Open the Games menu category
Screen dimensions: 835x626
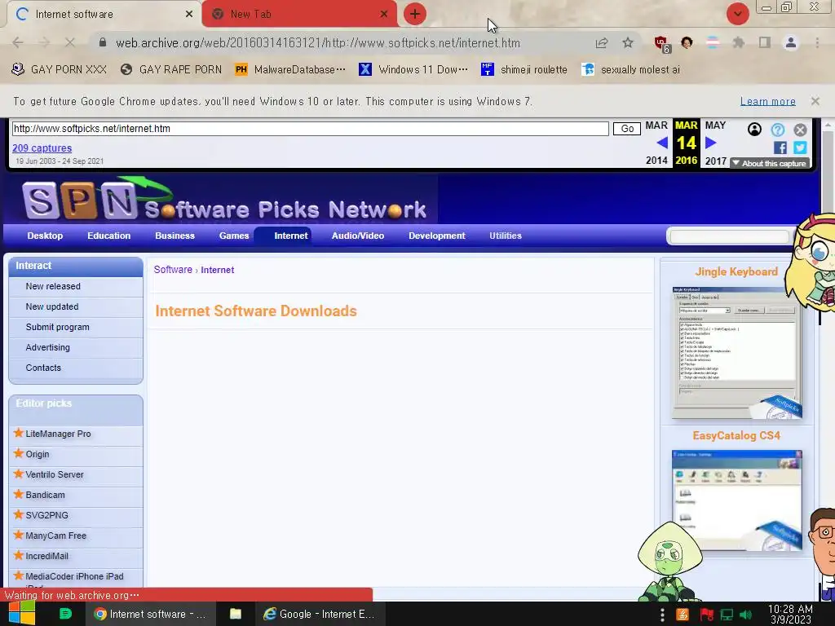[234, 236]
